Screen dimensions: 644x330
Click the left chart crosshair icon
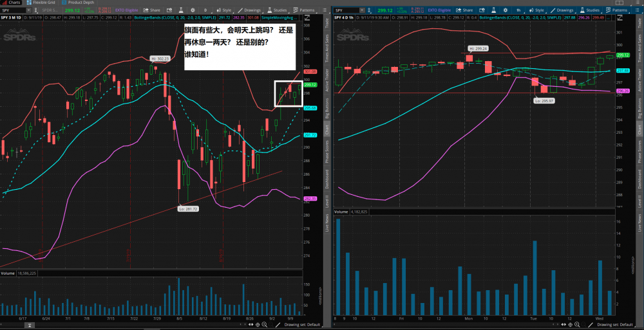(258, 325)
